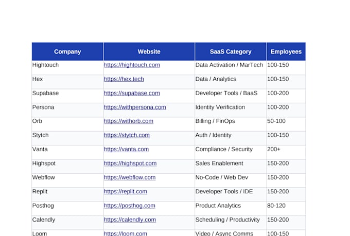Select the Posthog company cell
Image resolution: width=350 pixels, height=236 pixels.
point(67,208)
